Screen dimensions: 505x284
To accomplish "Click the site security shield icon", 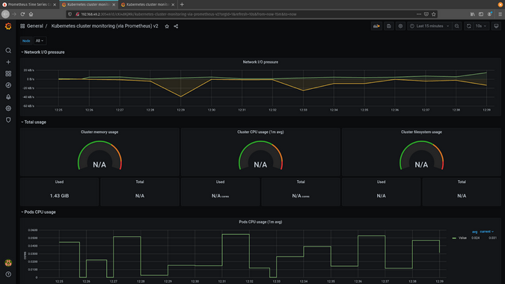I will [70, 14].
